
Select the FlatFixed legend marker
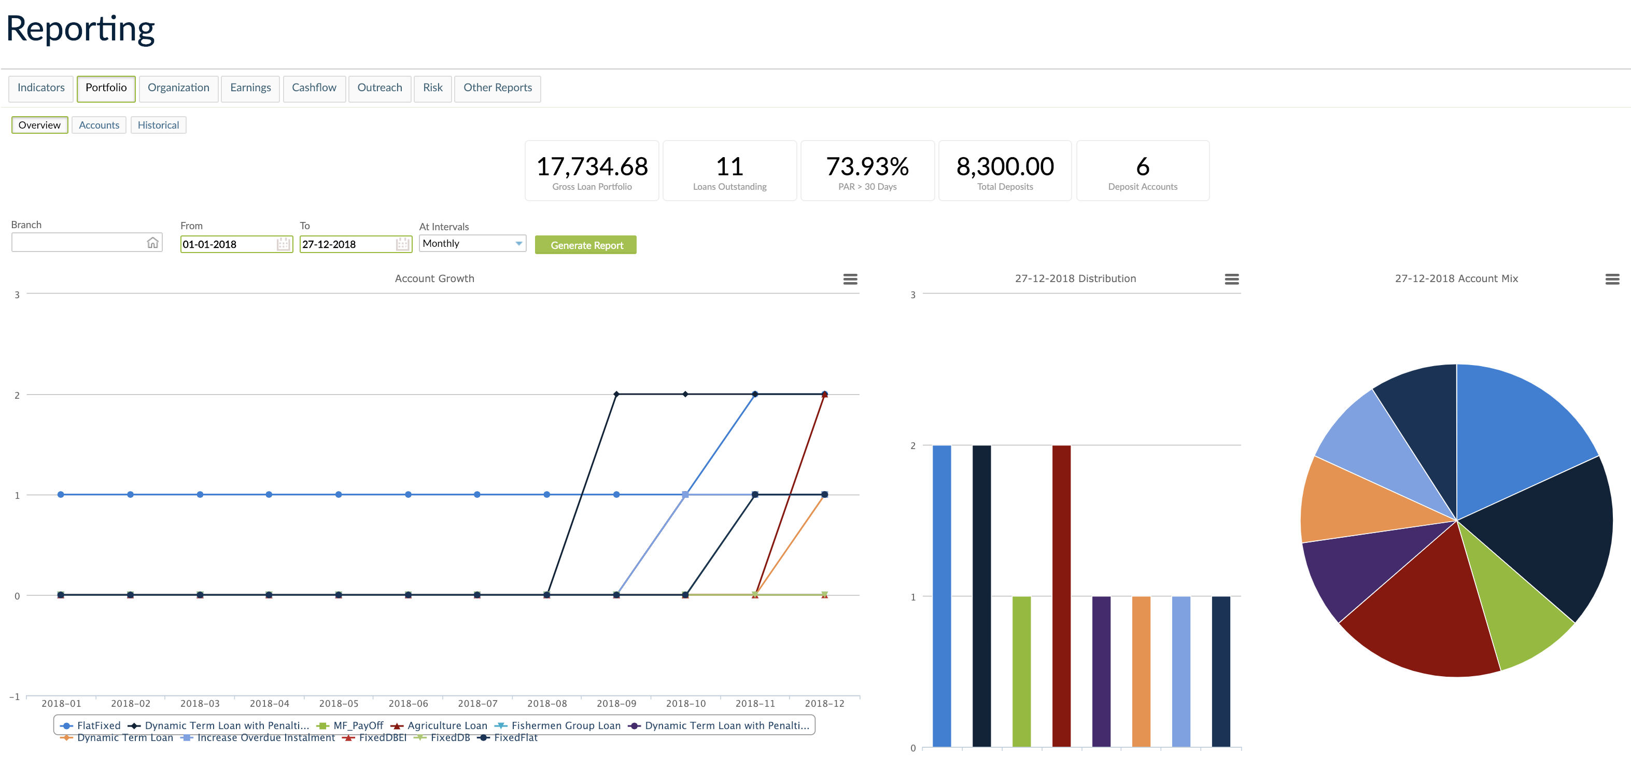tap(66, 725)
